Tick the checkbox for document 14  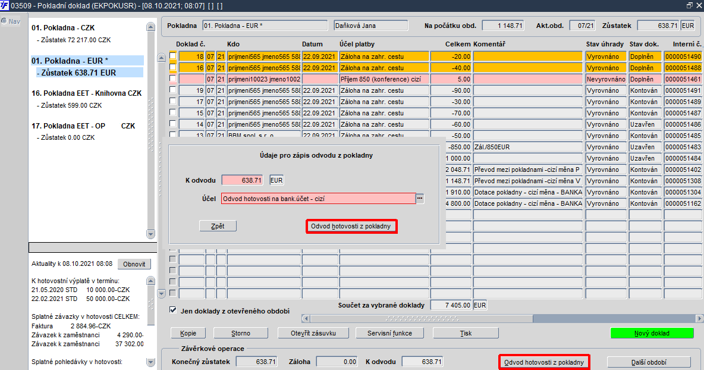tap(173, 123)
